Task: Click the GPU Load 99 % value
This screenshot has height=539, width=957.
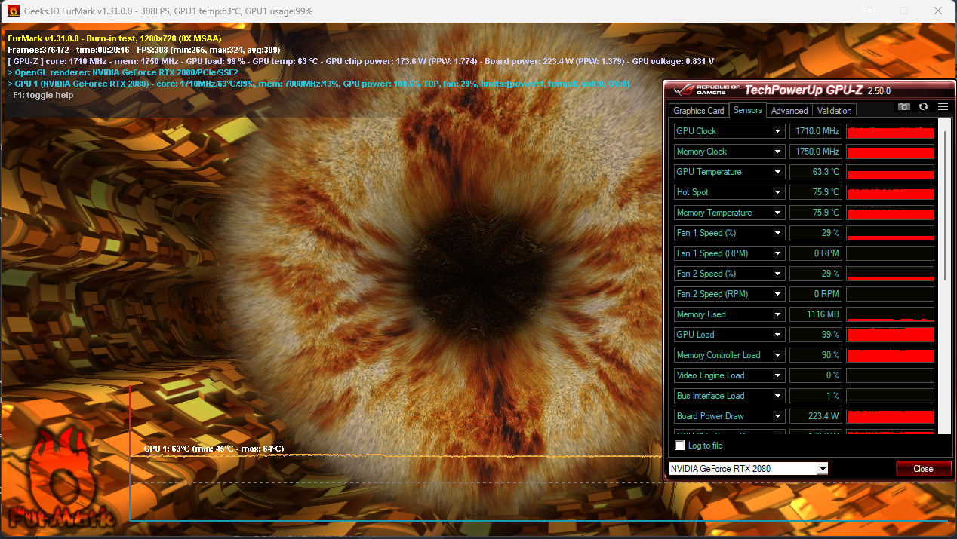Action: click(x=815, y=335)
